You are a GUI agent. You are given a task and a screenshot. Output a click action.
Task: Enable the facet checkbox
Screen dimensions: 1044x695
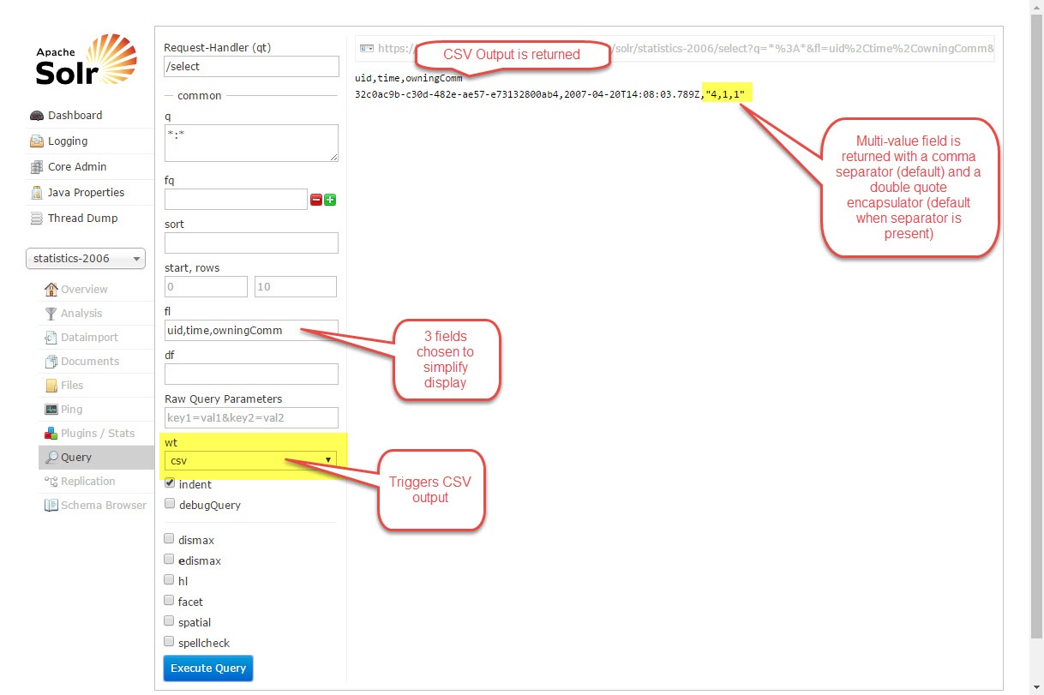tap(170, 602)
